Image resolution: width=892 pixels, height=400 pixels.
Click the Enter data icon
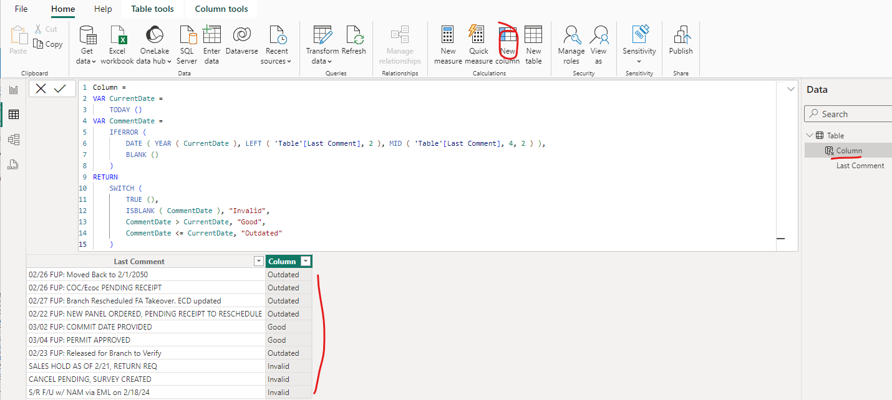coord(212,34)
